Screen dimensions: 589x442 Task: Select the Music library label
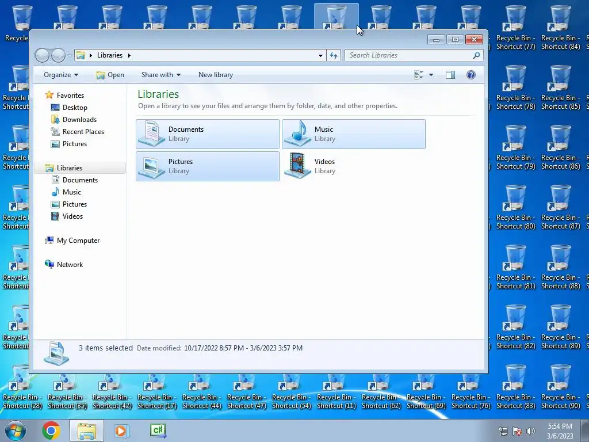[324, 129]
